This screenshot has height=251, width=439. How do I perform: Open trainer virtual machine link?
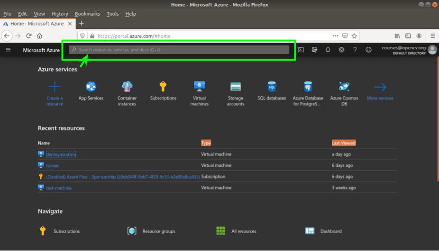[x=52, y=166]
